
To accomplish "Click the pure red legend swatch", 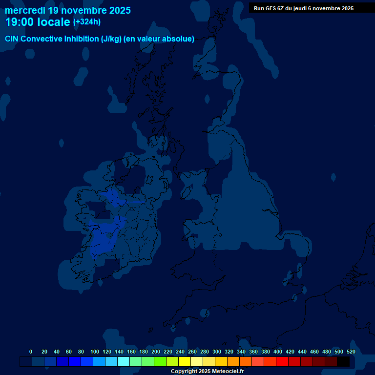I will (x=282, y=361).
